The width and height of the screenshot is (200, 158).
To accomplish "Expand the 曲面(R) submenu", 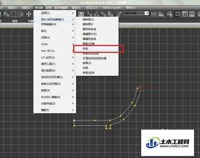I will 55,91.
